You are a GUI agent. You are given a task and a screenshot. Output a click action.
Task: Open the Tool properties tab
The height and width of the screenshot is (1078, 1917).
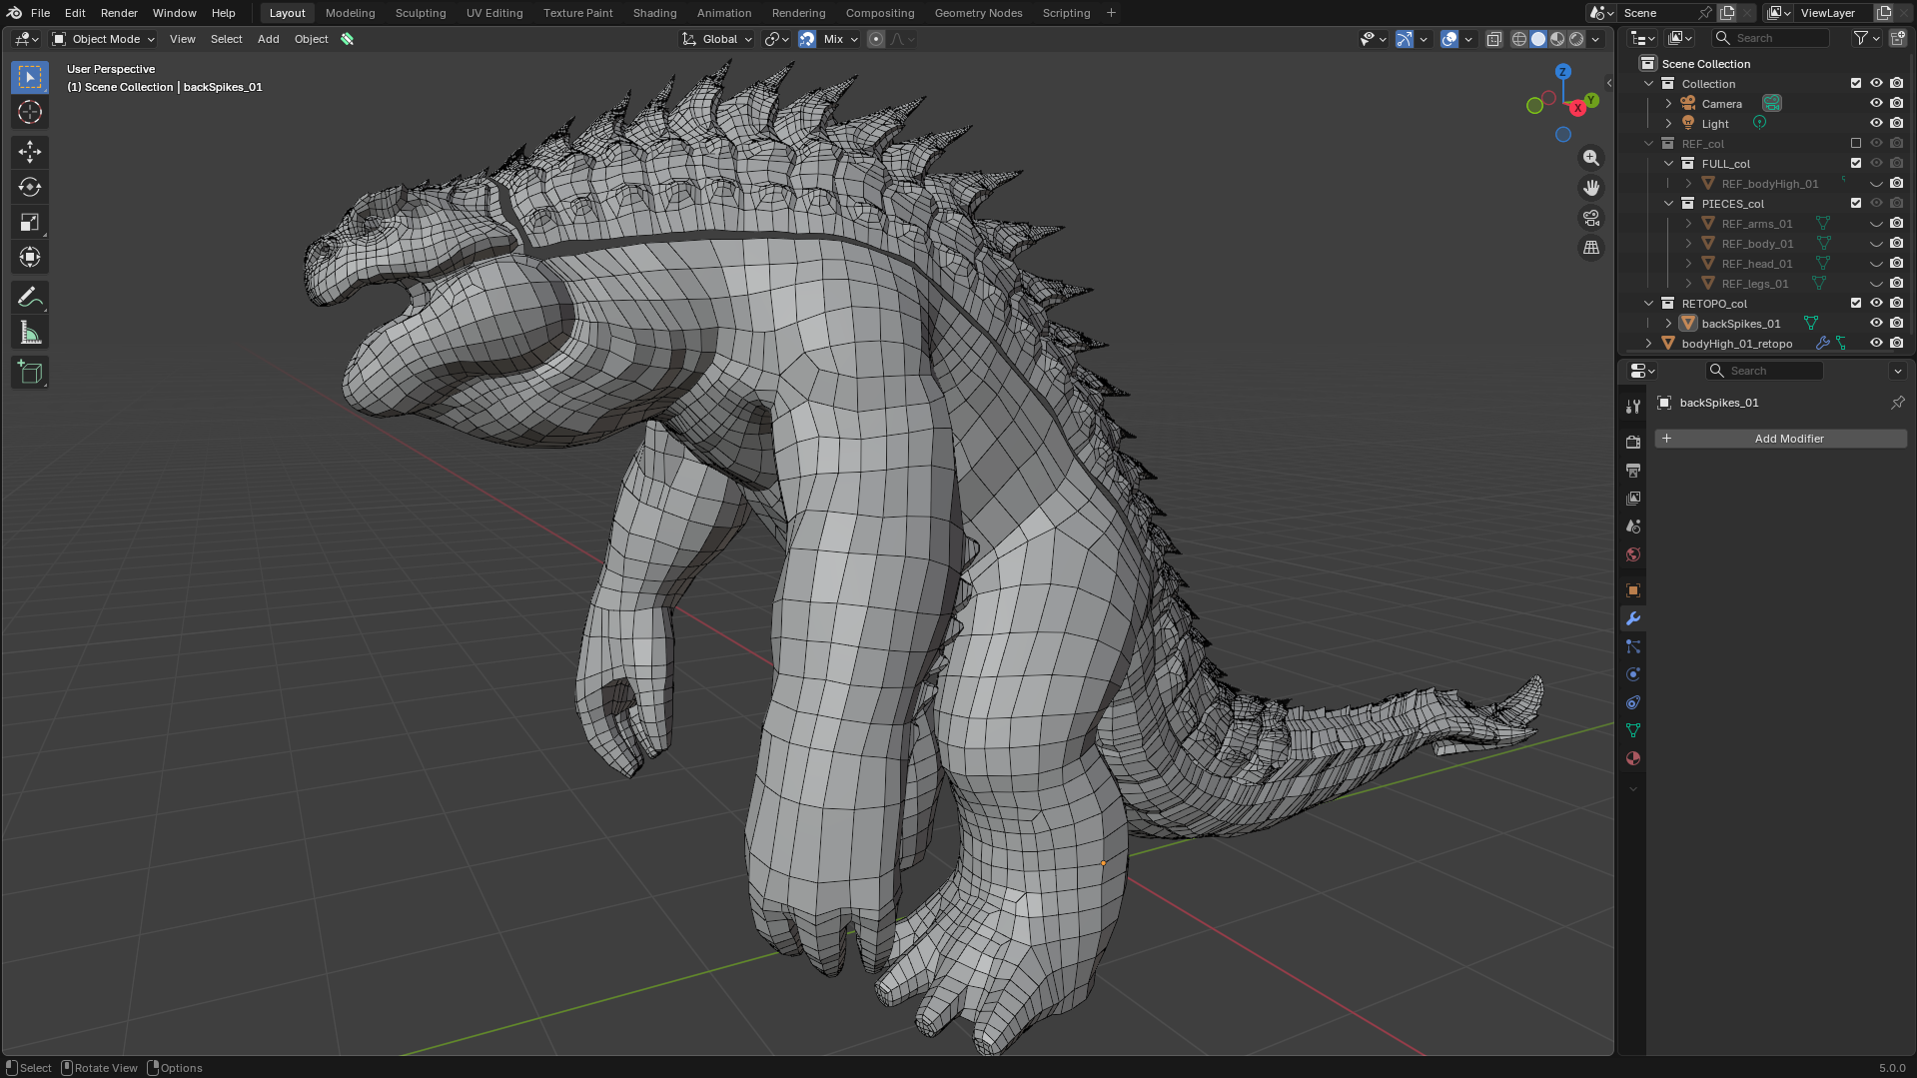(1633, 407)
